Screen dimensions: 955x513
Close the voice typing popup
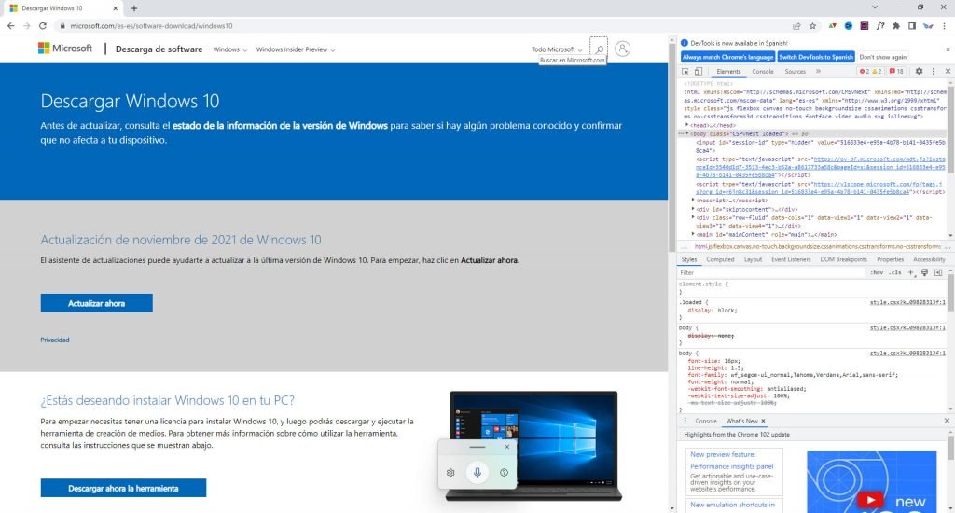(506, 447)
